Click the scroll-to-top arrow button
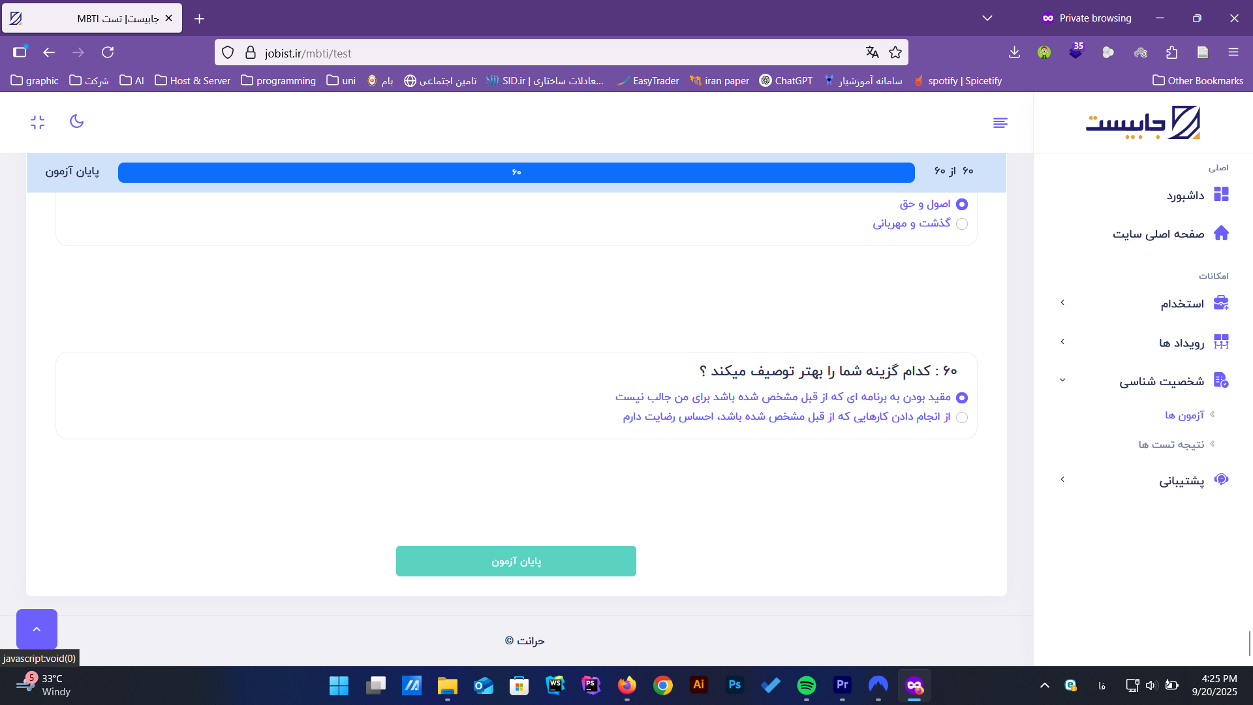Image resolution: width=1253 pixels, height=705 pixels. pos(37,629)
